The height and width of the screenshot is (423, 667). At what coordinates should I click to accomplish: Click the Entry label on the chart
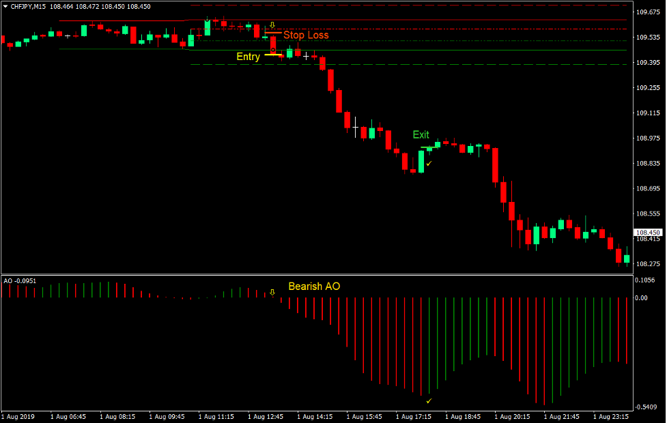pos(248,57)
